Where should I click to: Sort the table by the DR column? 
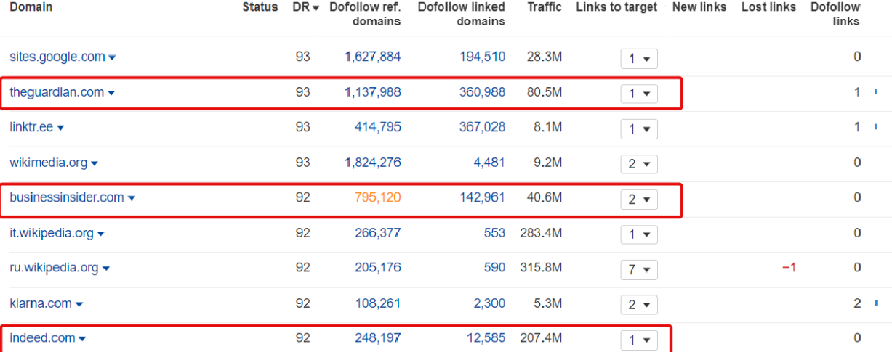[306, 7]
